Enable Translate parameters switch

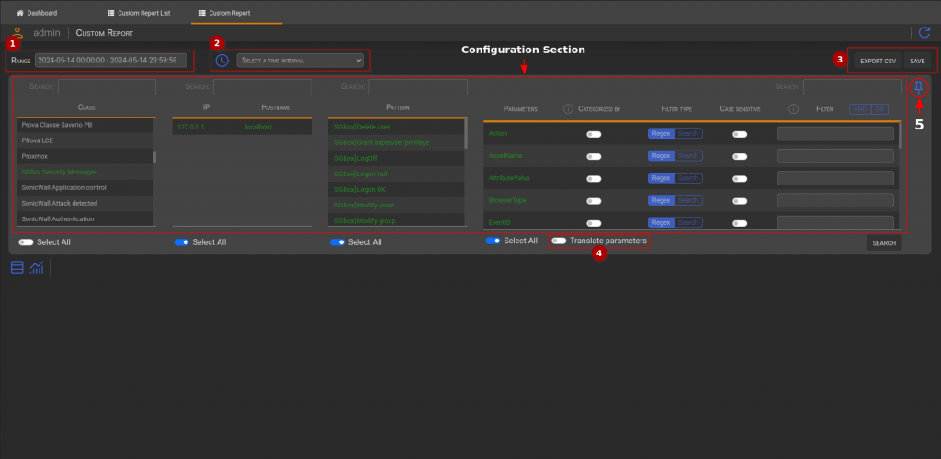pos(560,241)
